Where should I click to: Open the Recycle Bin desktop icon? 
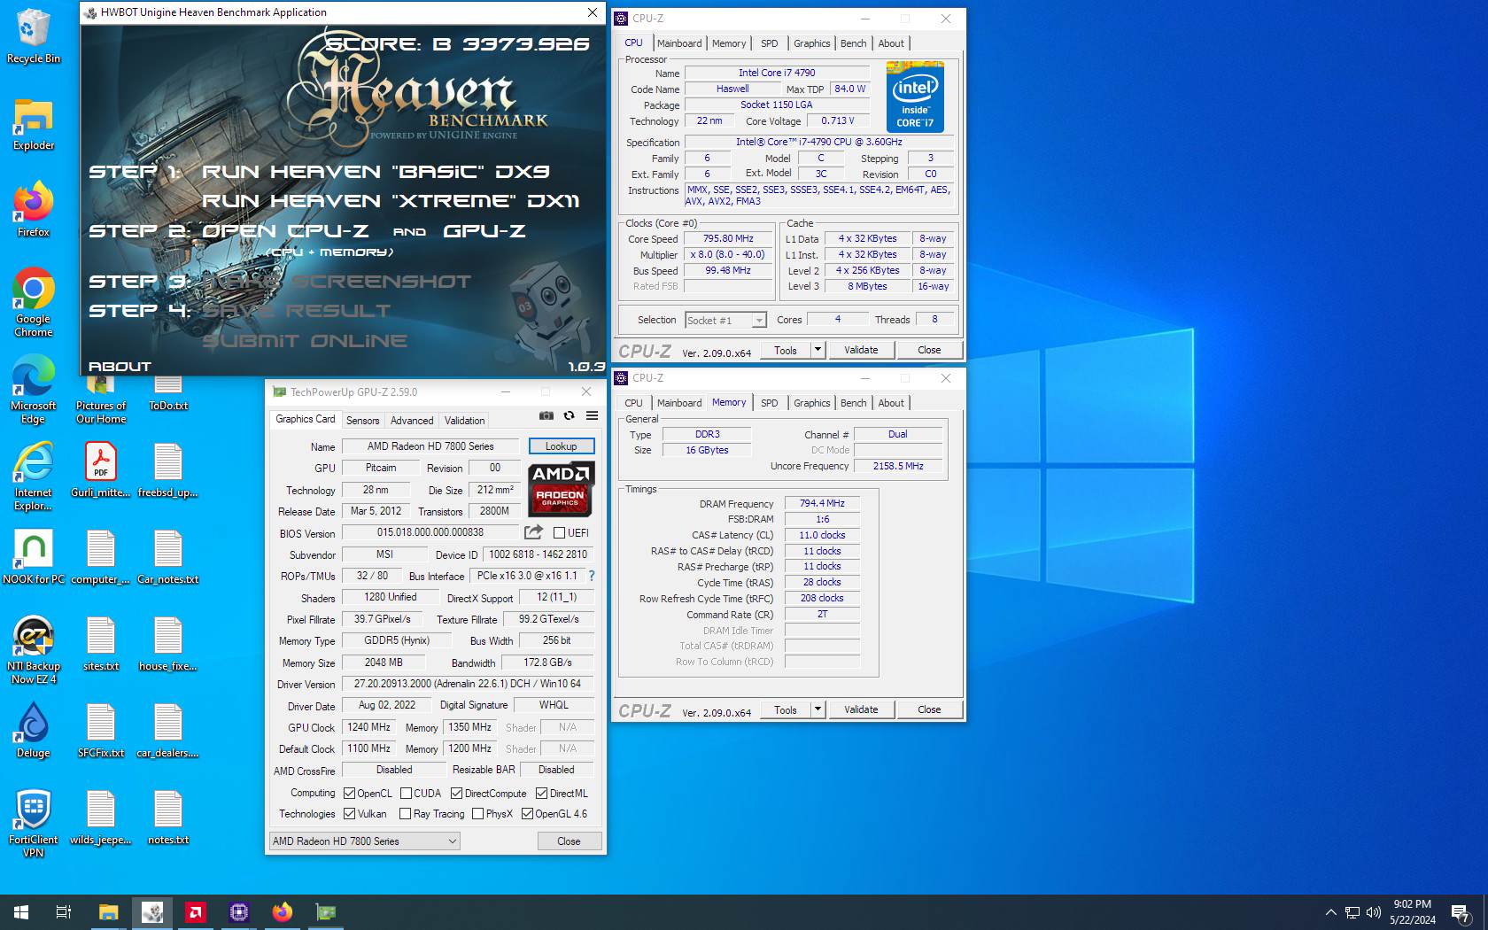click(33, 35)
